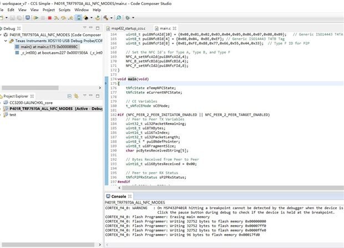This screenshot has width=344, height=248.
Task: Select the CC3200-LAUNCHXL_core project
Action: [x=31, y=103]
